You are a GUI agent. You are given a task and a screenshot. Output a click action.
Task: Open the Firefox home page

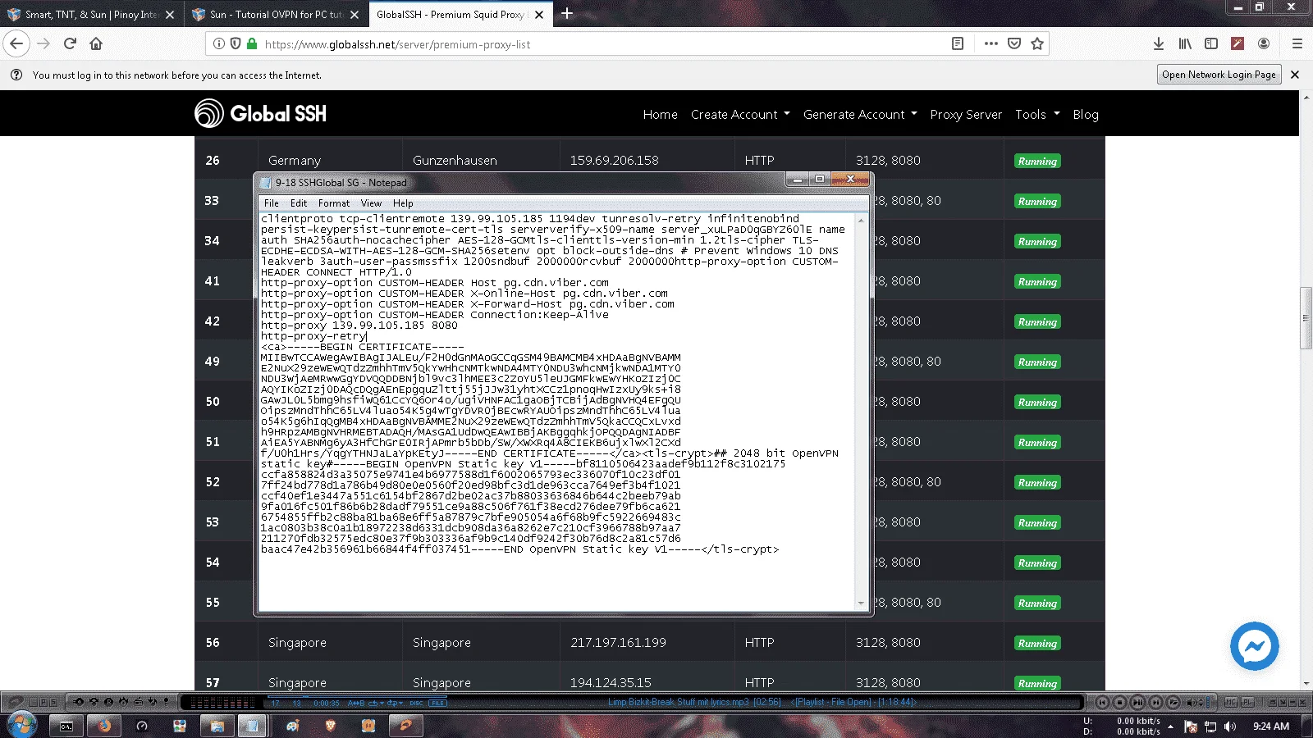pos(96,43)
